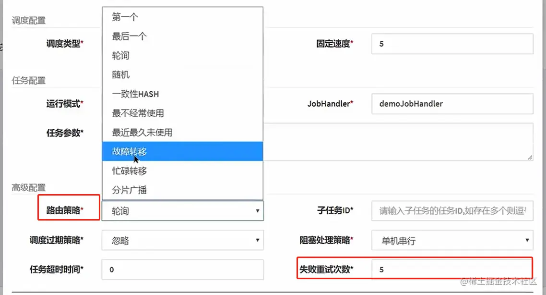Click the 调度类型 label
Viewport: 546px width, 295px height.
tap(65, 44)
